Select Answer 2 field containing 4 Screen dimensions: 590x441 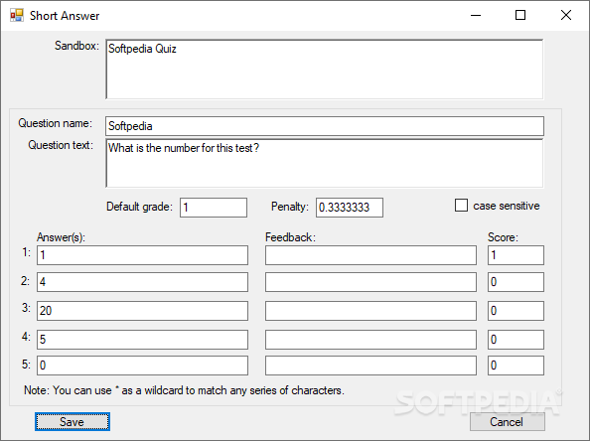click(x=142, y=282)
